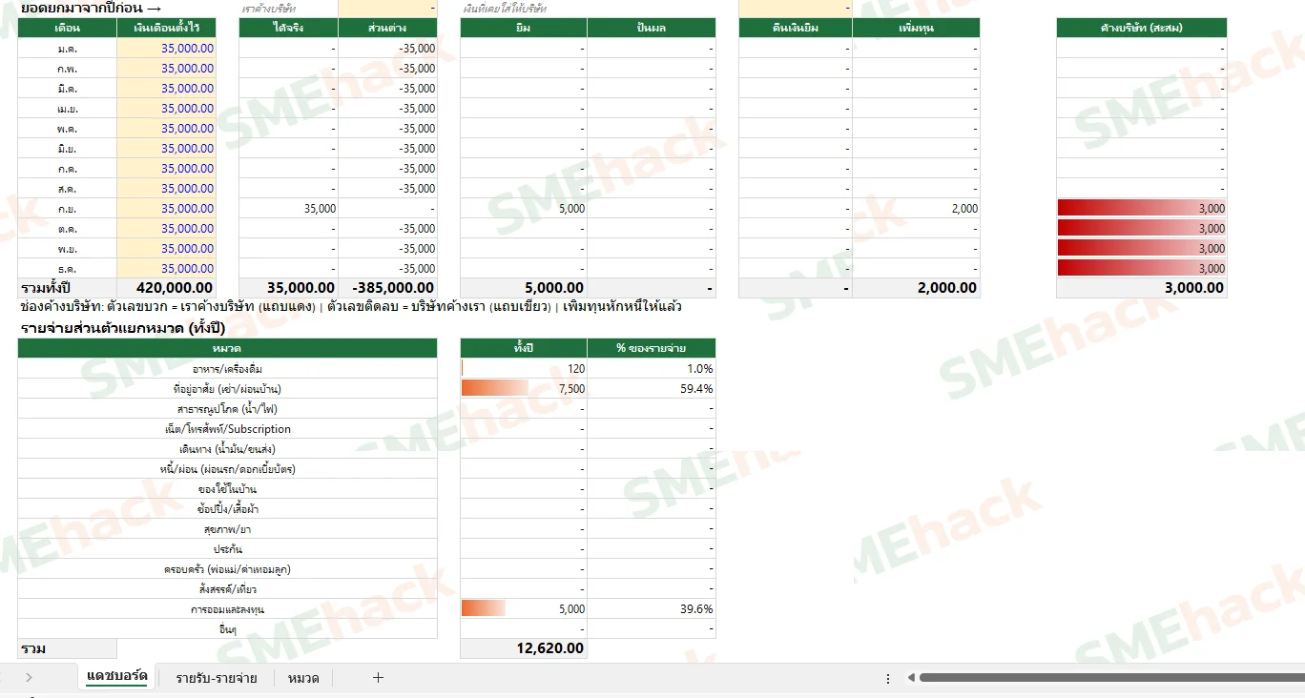Click the 59.4% expense share cell
The height and width of the screenshot is (698, 1305).
tap(652, 388)
